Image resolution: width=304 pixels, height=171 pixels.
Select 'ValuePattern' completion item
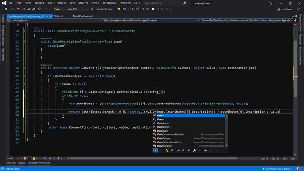coord(189,138)
